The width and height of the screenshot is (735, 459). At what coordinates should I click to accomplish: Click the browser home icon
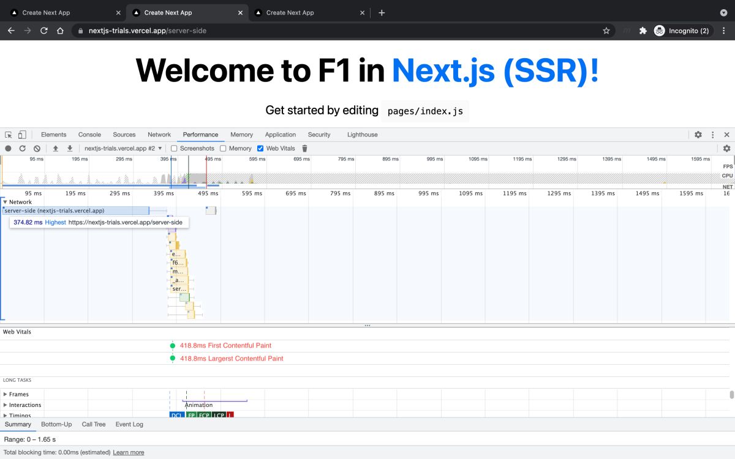click(x=60, y=31)
